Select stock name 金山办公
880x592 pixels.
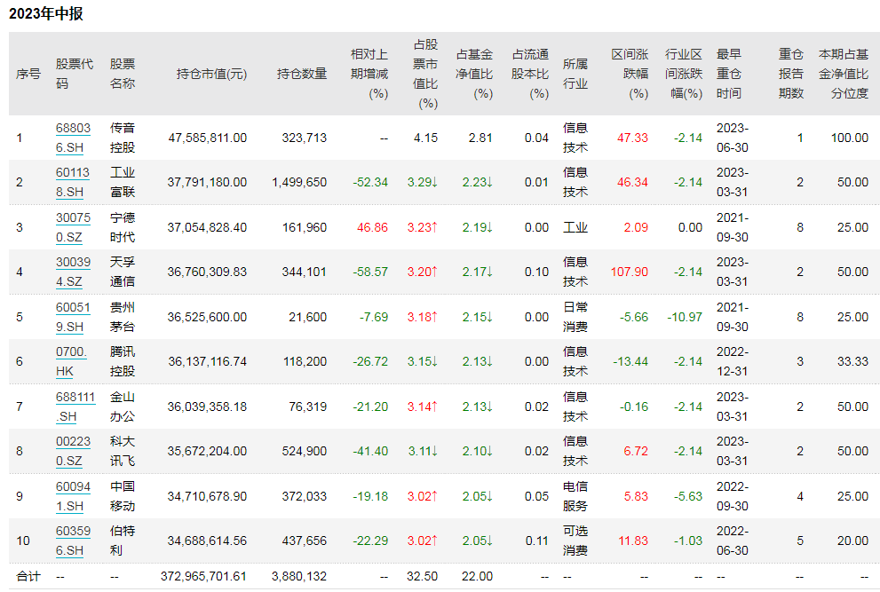(123, 407)
